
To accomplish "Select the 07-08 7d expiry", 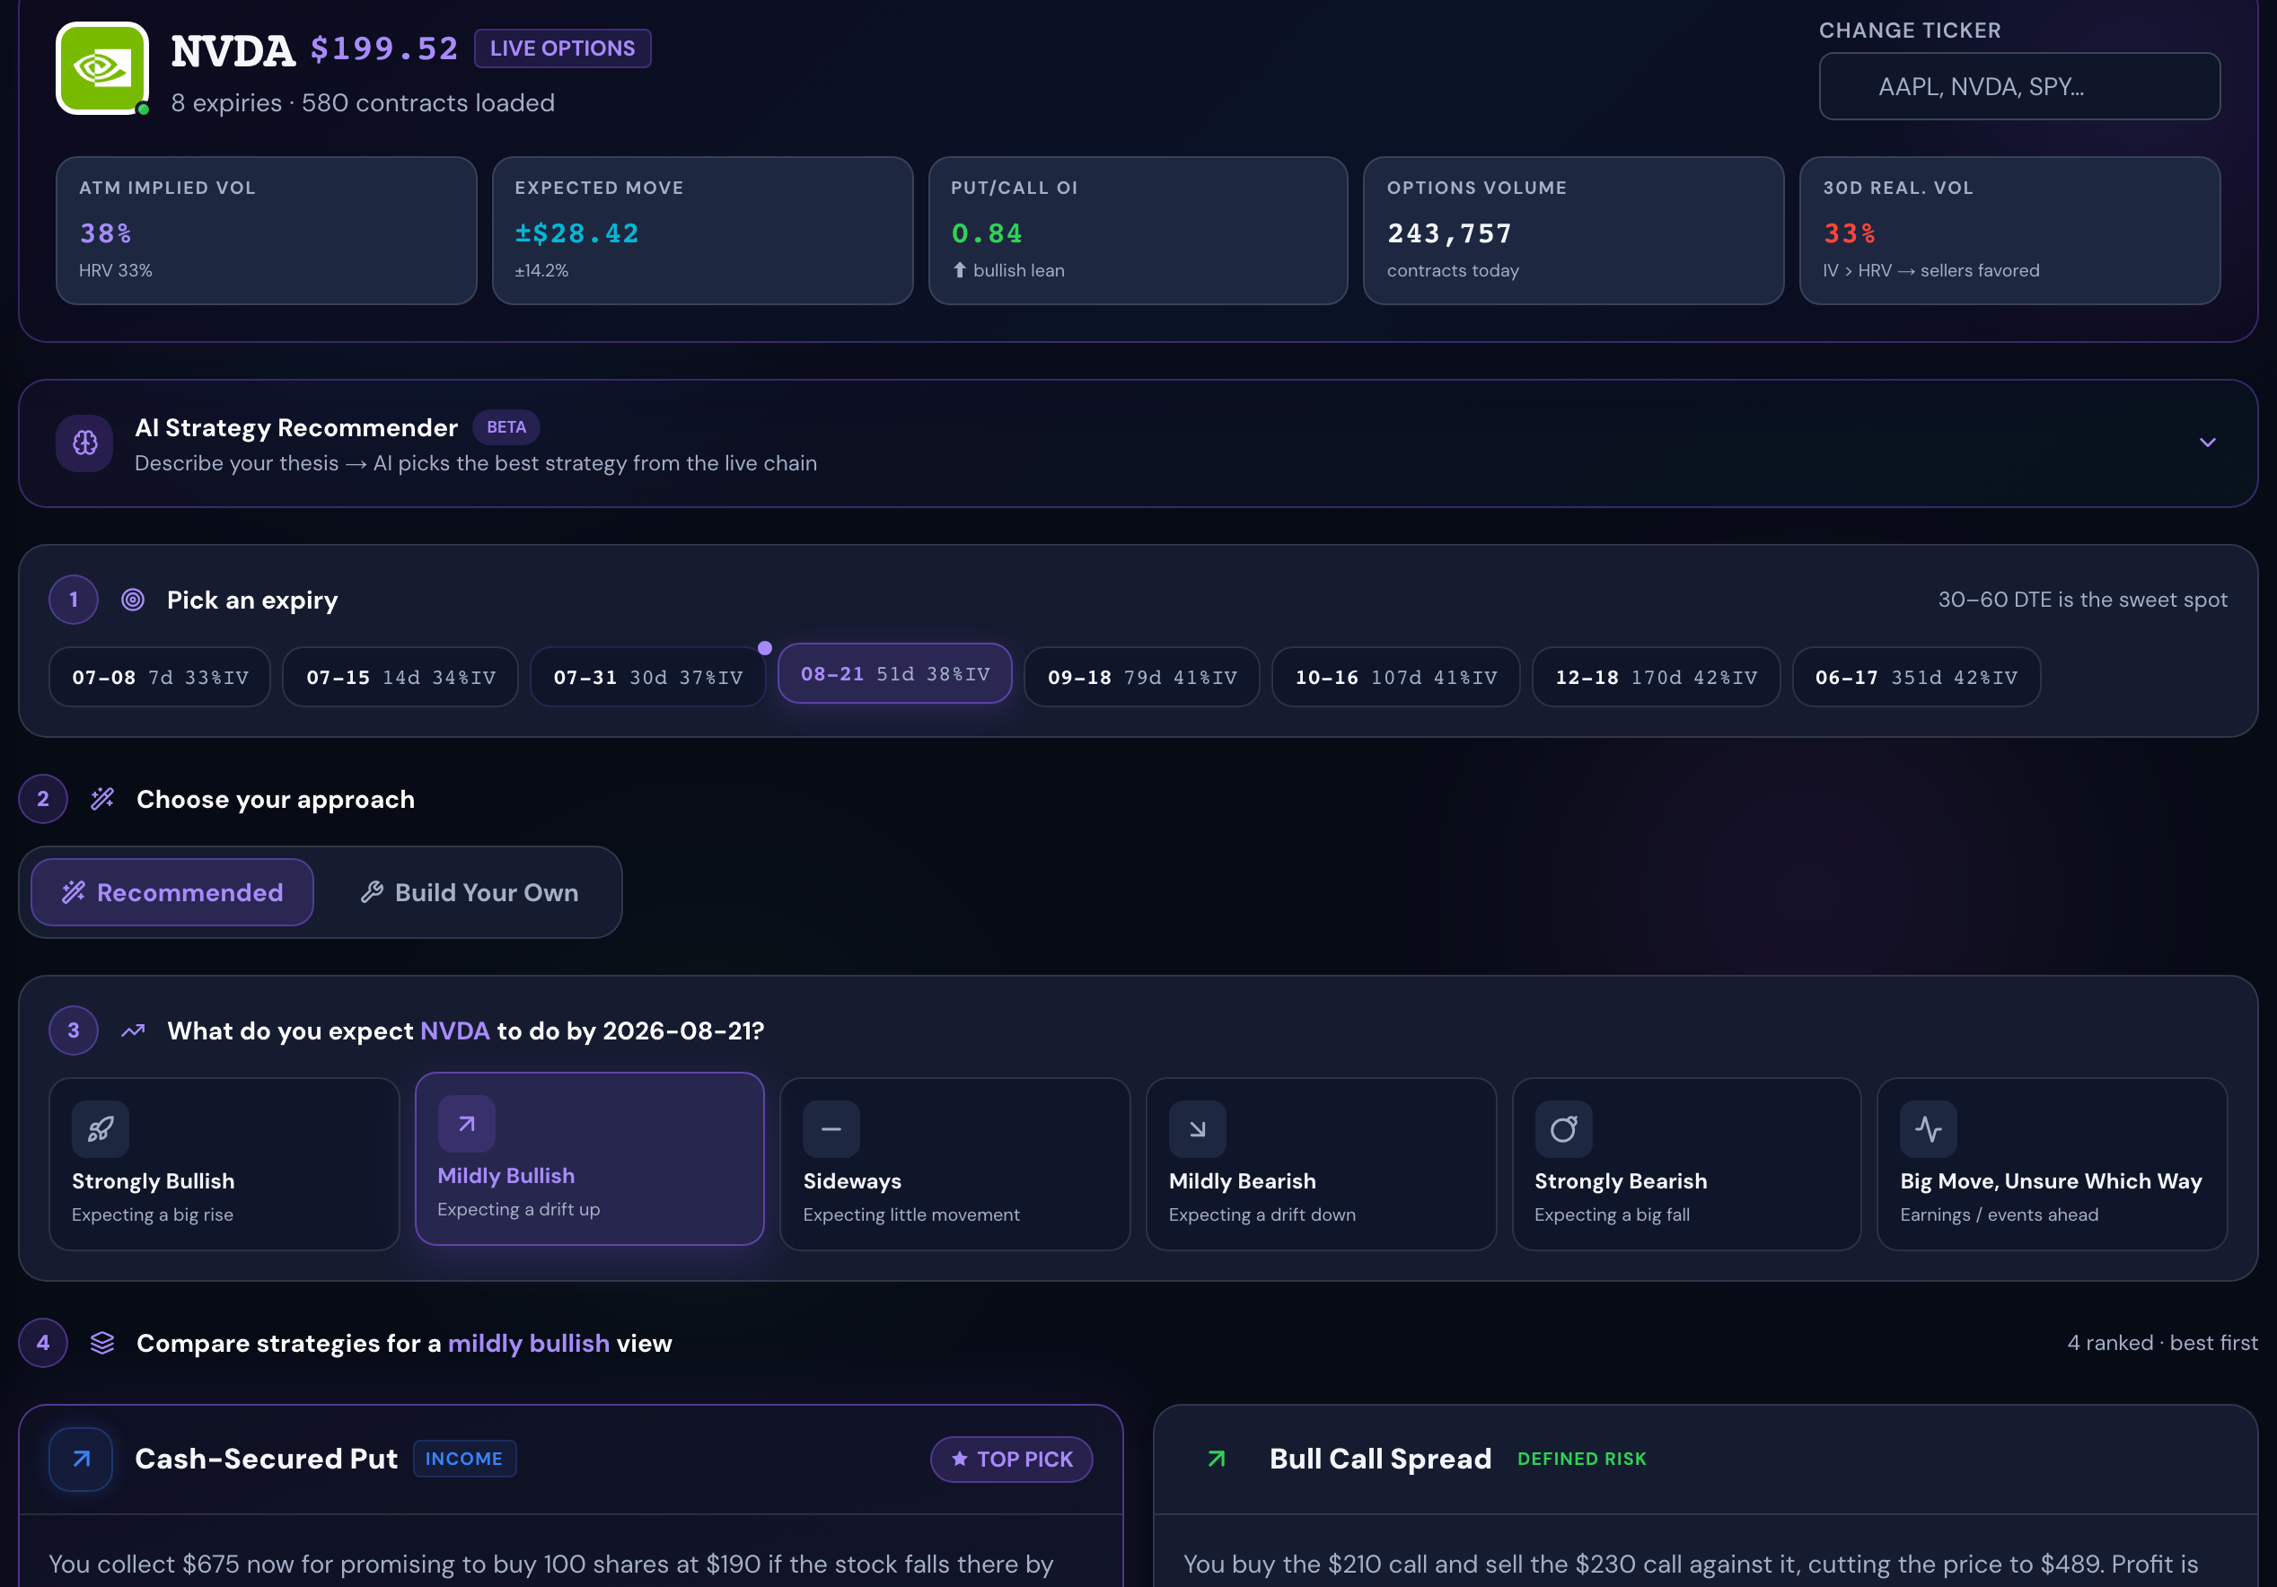I will [x=160, y=677].
